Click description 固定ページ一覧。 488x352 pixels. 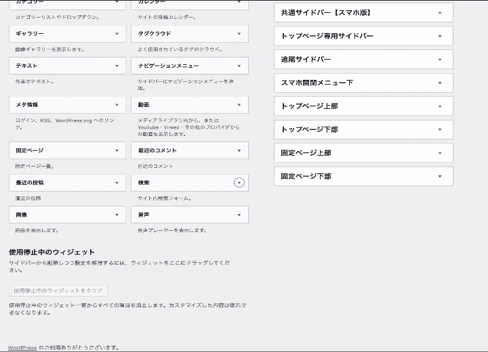pyautogui.click(x=35, y=166)
